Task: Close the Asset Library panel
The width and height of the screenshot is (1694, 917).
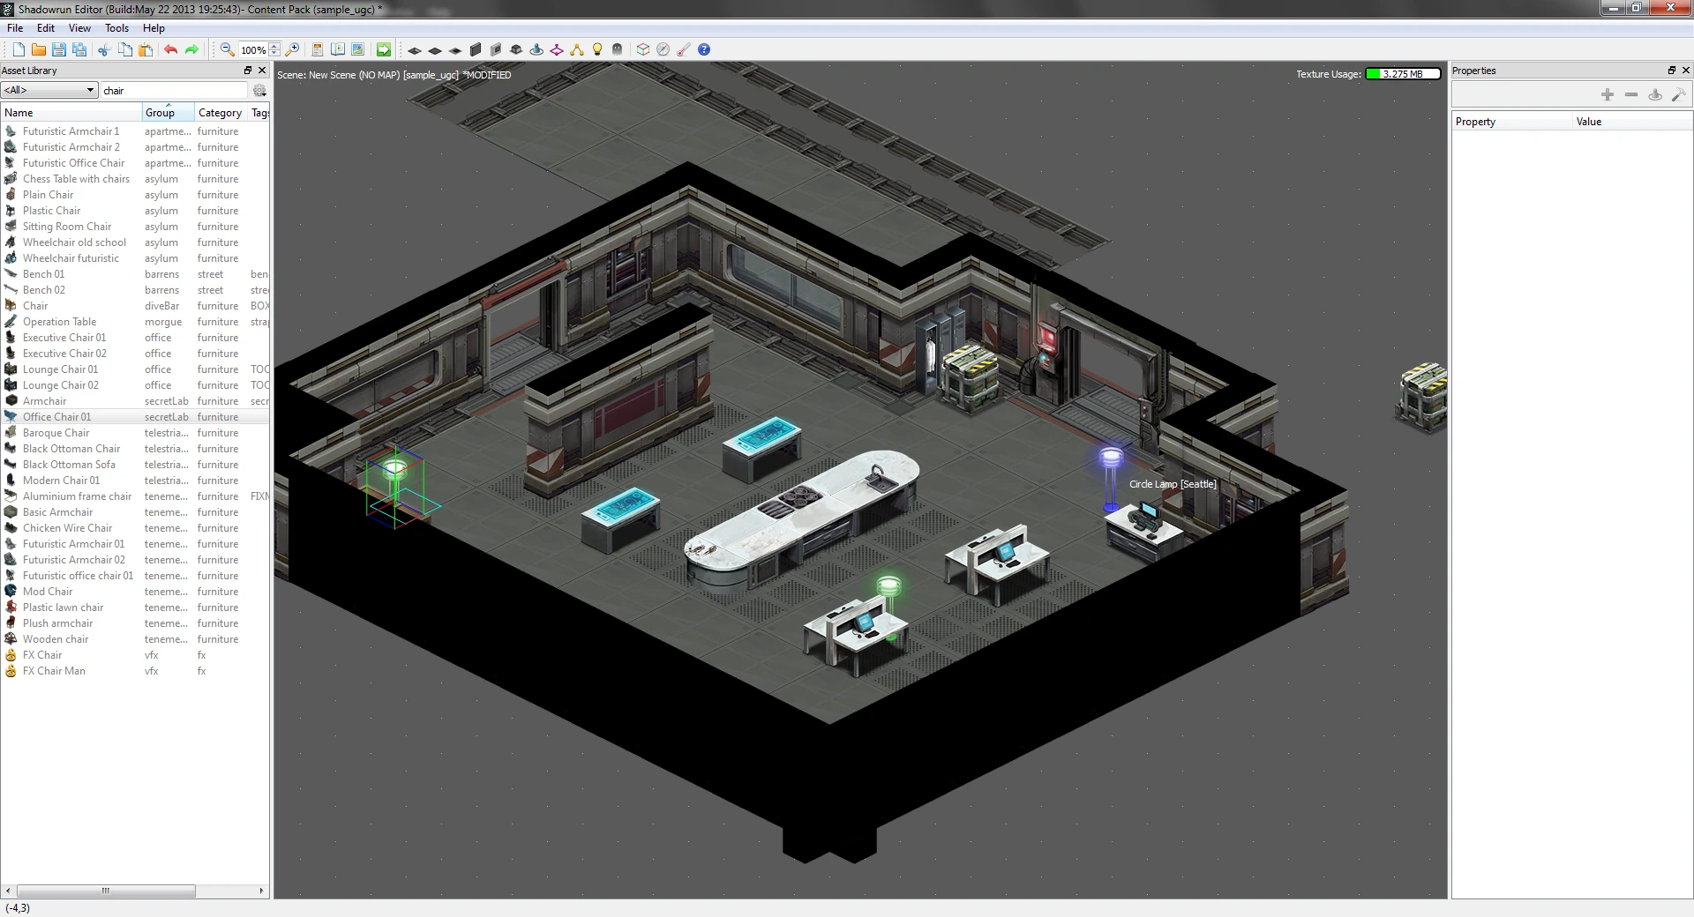Action: point(262,71)
